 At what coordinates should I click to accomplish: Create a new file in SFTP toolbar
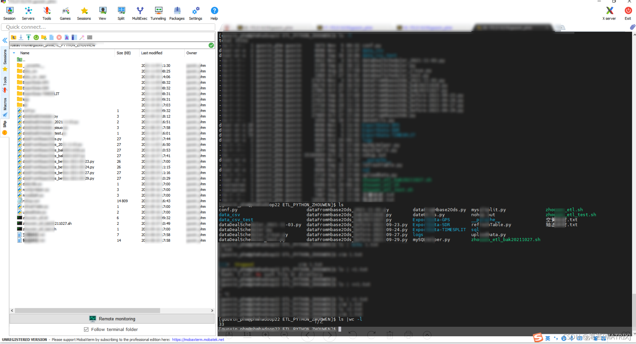click(51, 37)
